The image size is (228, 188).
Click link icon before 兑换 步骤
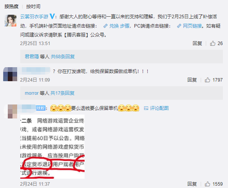tap(105, 26)
